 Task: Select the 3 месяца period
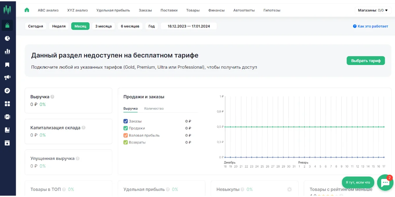click(103, 26)
